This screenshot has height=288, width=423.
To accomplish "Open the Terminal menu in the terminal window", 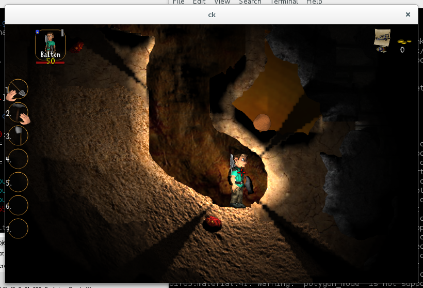I will (x=284, y=2).
